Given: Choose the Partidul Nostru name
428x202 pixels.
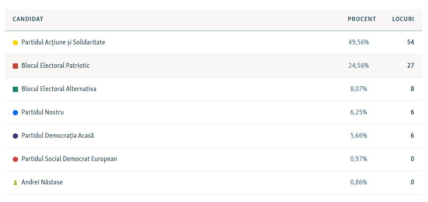Looking at the screenshot, I should pyautogui.click(x=43, y=112).
